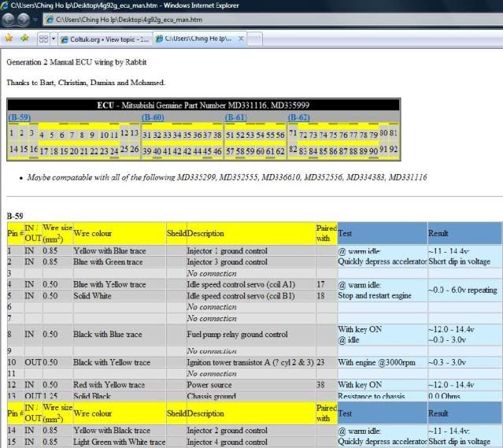The width and height of the screenshot is (503, 448).
Task: Follow the B-59 connector link
Action: click(x=19, y=117)
